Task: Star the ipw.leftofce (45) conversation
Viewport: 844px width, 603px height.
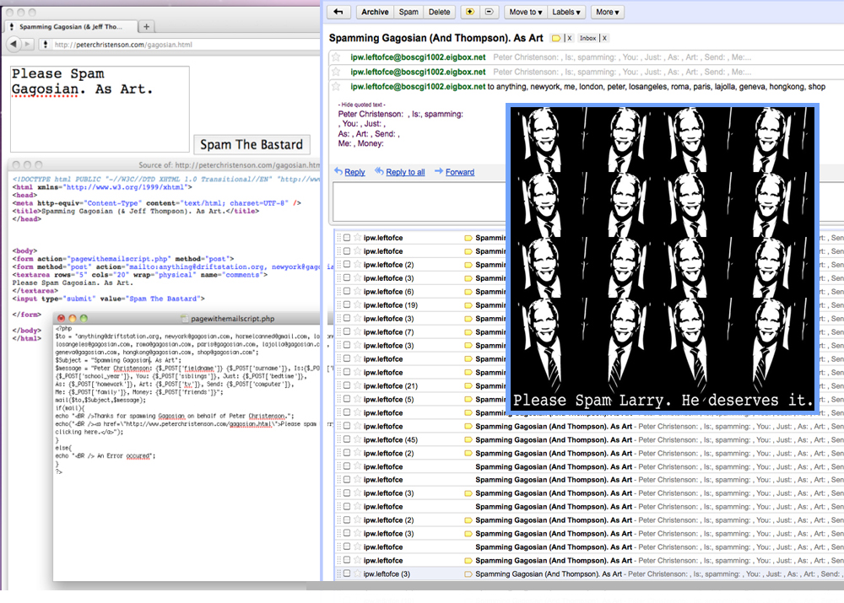Action: pyautogui.click(x=357, y=439)
